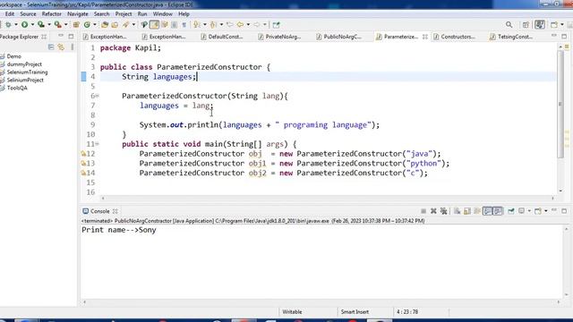Click the Next Annotation toolbar icon

(x=197, y=24)
